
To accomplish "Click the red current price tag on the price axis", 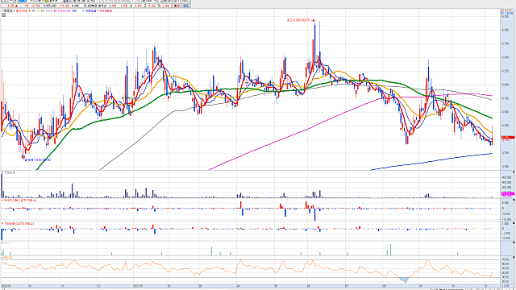I will click(508, 138).
